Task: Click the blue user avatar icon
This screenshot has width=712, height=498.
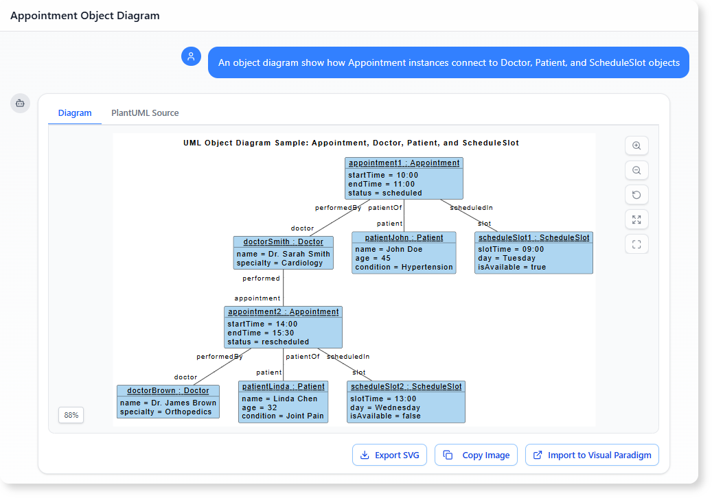Action: (191, 56)
